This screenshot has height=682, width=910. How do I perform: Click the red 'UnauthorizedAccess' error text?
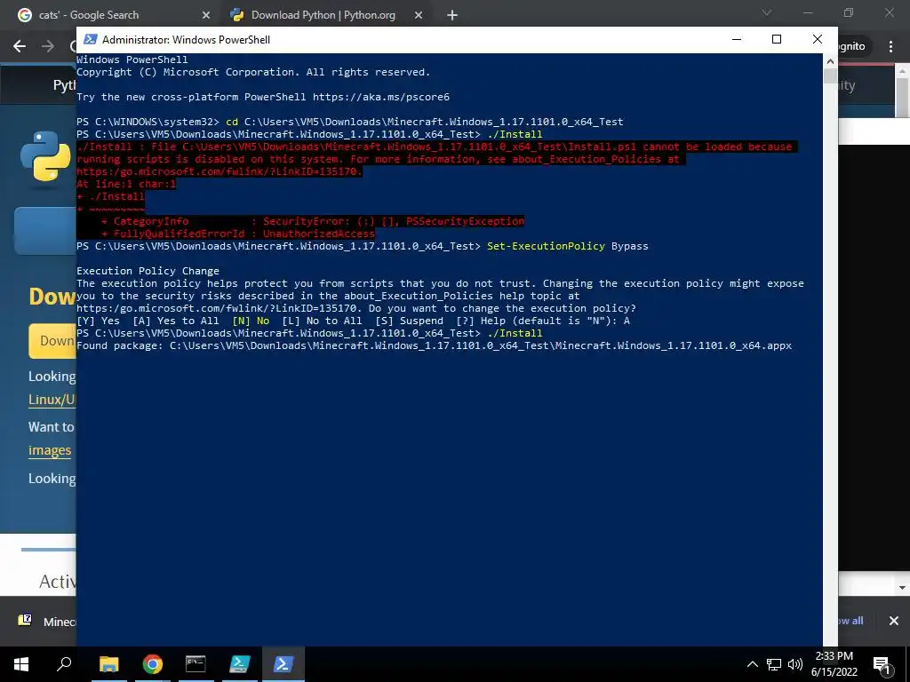tap(319, 234)
